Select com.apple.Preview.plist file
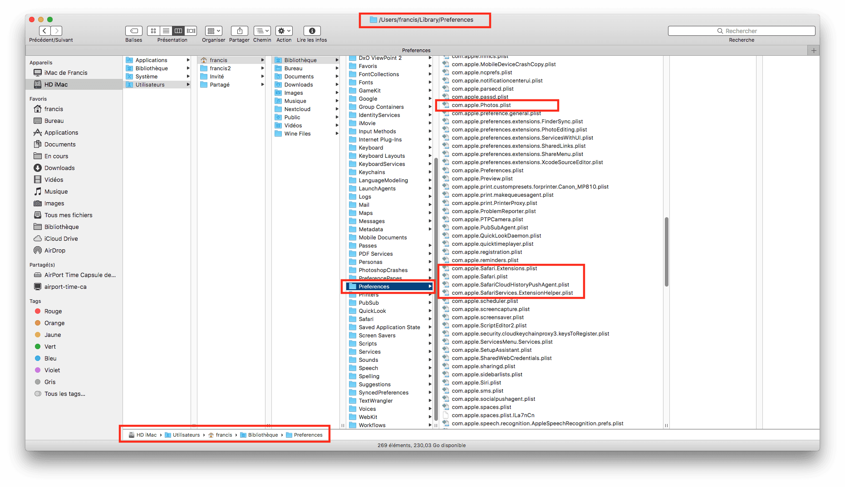Image resolution: width=845 pixels, height=487 pixels. [482, 178]
